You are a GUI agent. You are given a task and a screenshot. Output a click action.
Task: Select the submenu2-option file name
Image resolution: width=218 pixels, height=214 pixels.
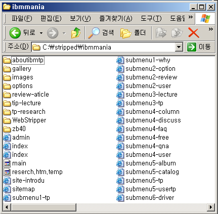point(150,69)
